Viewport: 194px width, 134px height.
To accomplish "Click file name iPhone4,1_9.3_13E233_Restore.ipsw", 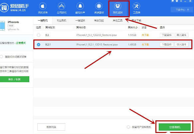I will (x=97, y=35).
